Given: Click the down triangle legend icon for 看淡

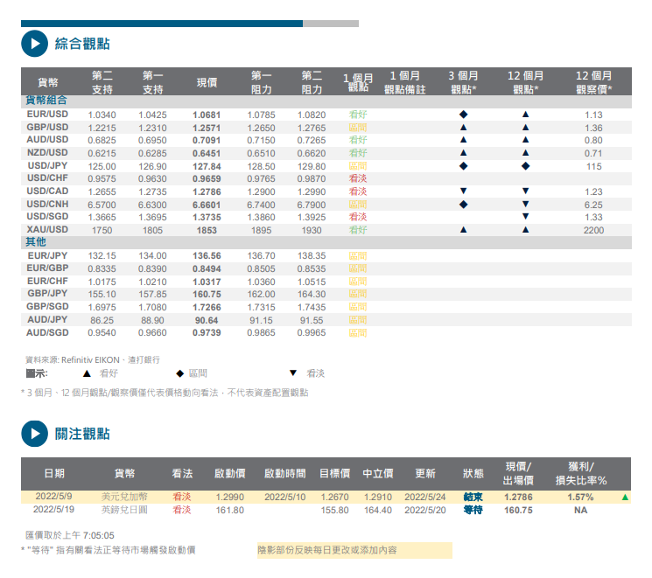Looking at the screenshot, I should 293,373.
